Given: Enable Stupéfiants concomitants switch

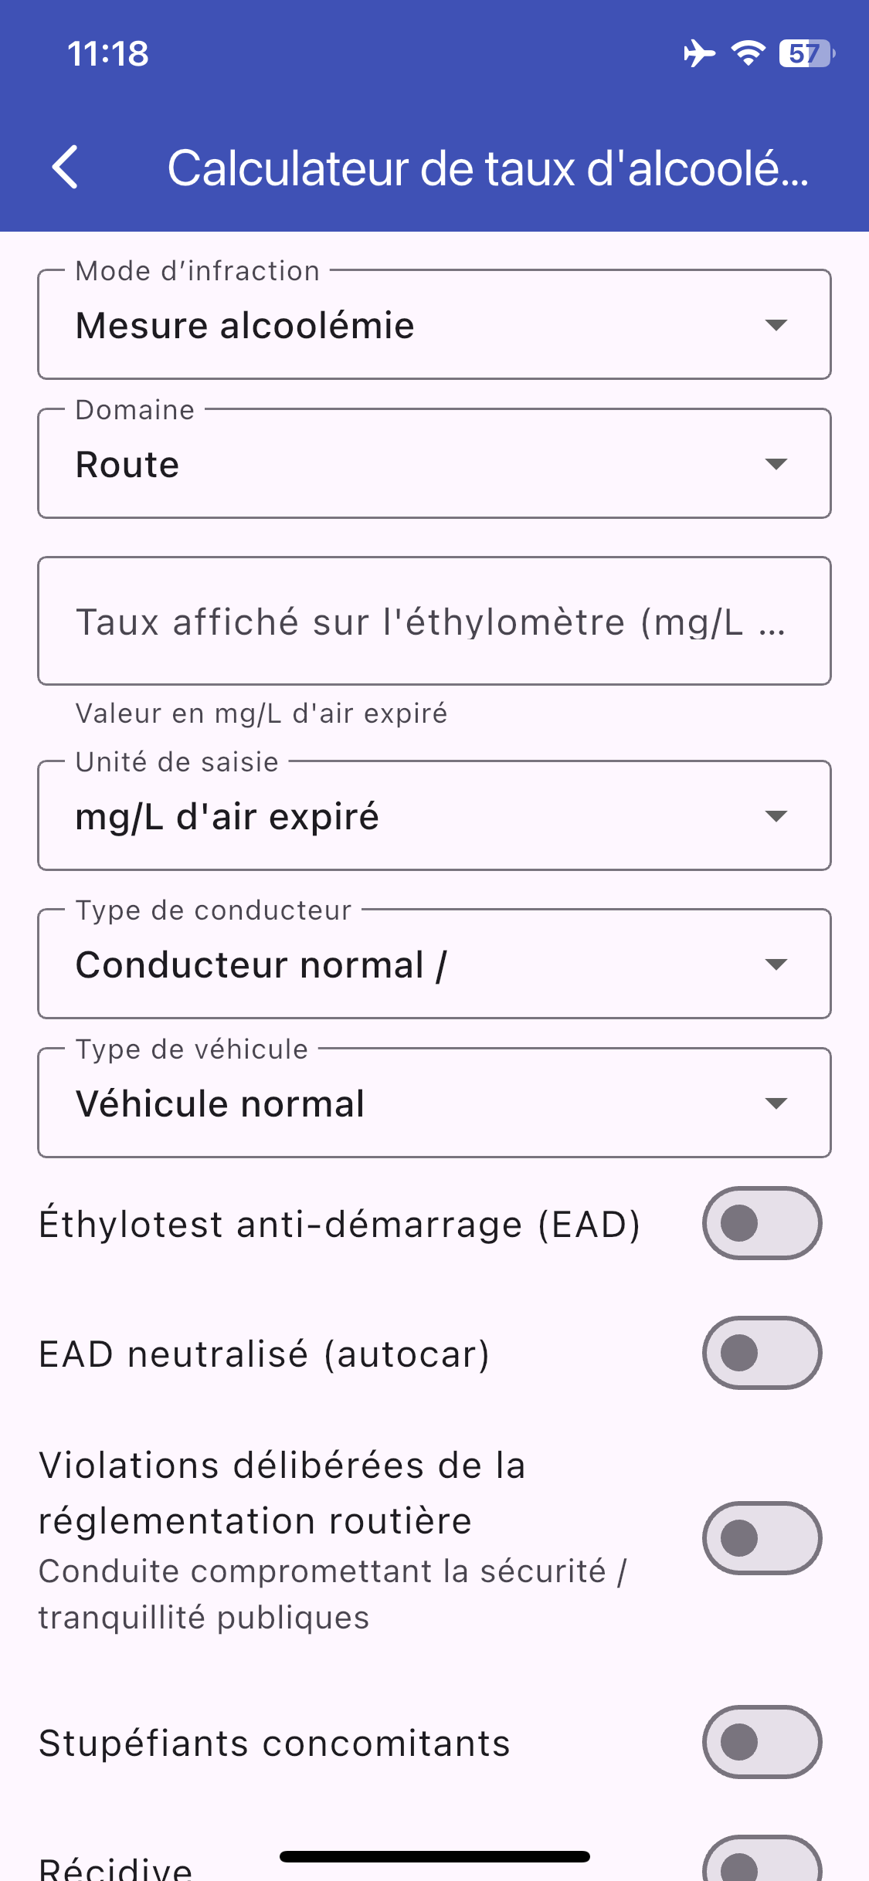Looking at the screenshot, I should [762, 1743].
